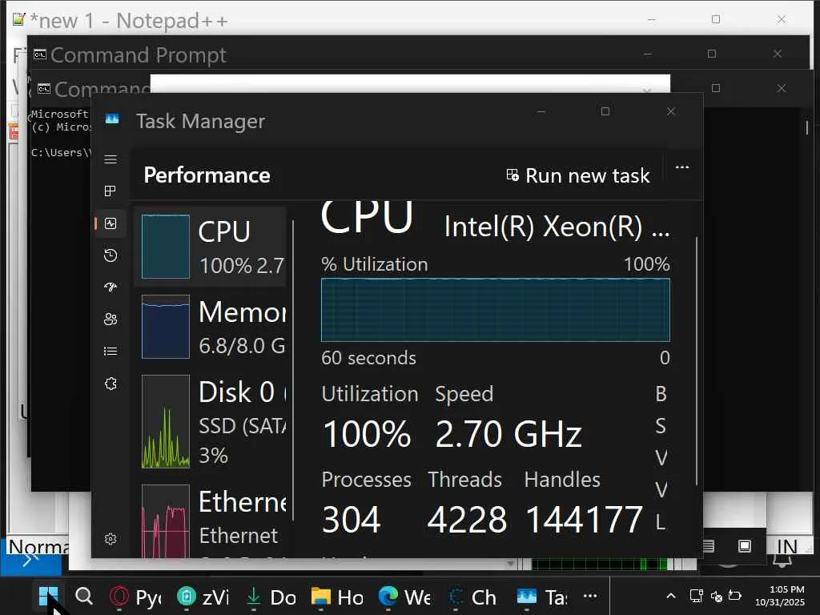This screenshot has height=615, width=820.
Task: Open Task Manager Settings gear
Action: [111, 539]
